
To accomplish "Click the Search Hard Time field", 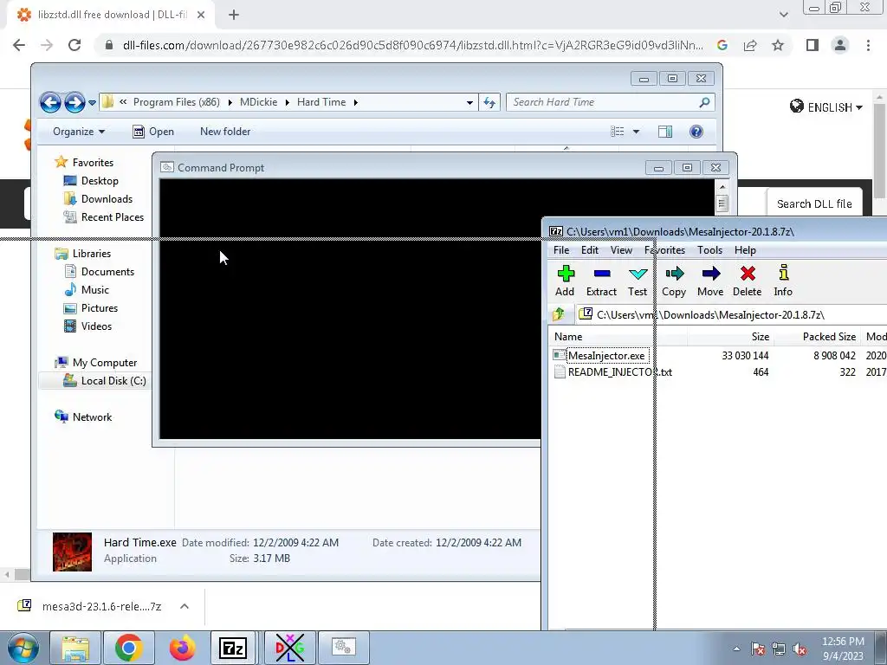I will point(611,102).
